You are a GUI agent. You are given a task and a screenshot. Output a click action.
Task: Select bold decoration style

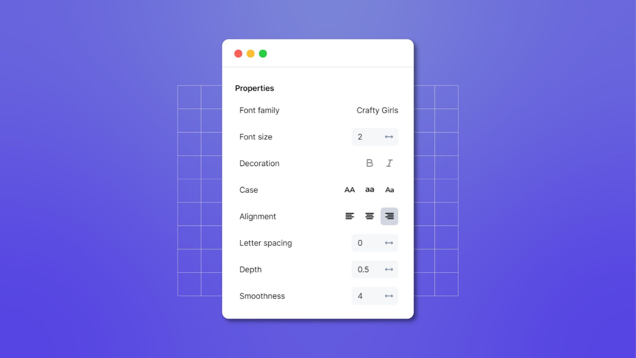coord(369,163)
